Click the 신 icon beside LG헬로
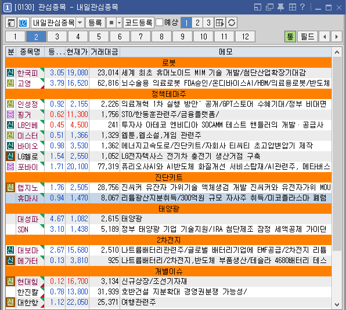Viewport: 346px width, 310px height. pos(10,156)
